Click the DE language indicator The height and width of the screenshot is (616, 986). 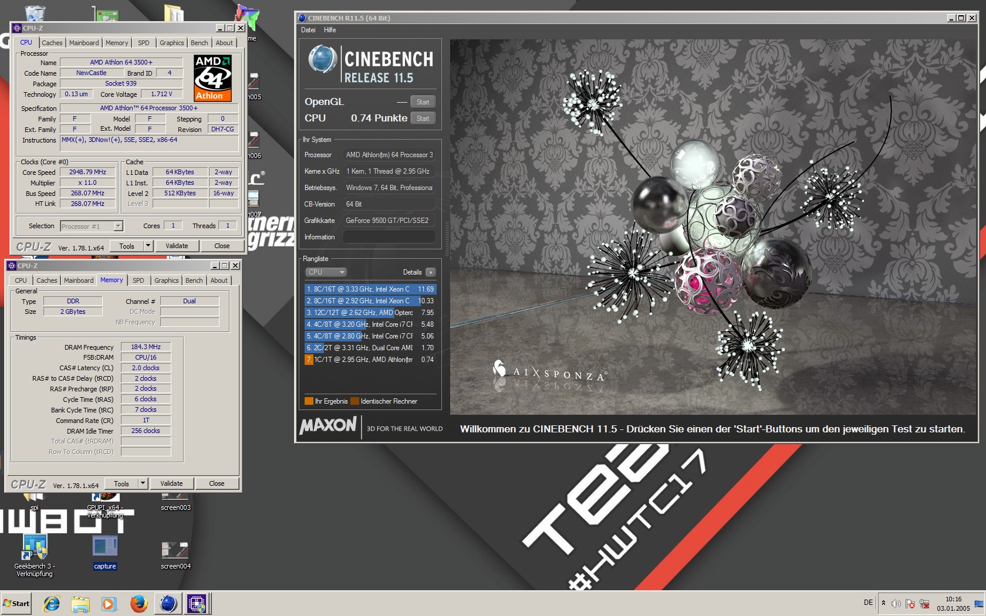868,603
